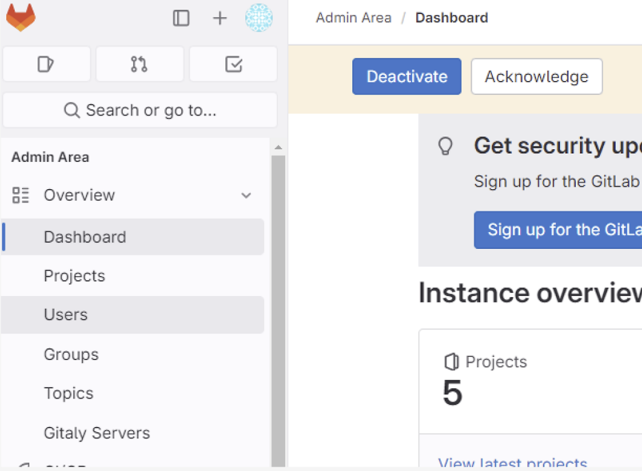The width and height of the screenshot is (642, 471).
Task: Open Gitaly Servers in the sidebar
Action: tap(133, 433)
